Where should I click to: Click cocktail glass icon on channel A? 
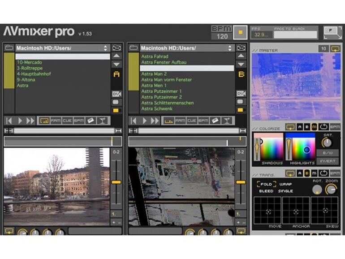click(102, 121)
